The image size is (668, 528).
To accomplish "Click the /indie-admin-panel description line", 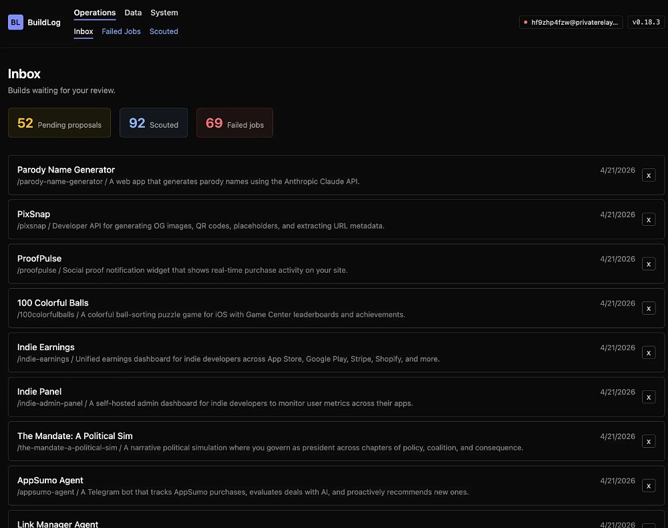I will (x=215, y=403).
